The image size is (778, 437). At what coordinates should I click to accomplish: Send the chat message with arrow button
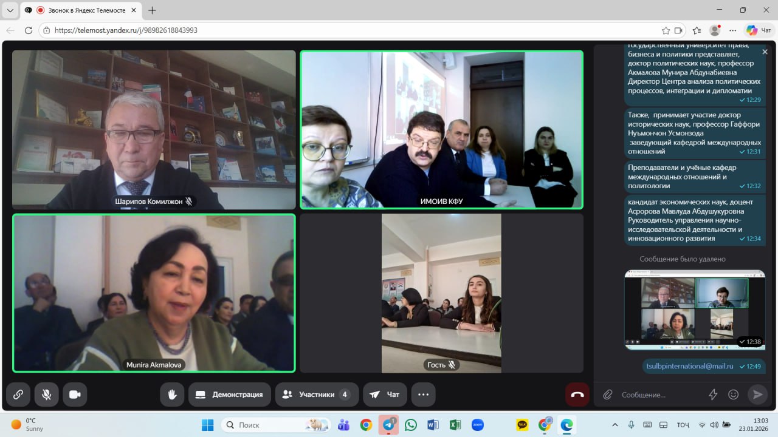(757, 395)
